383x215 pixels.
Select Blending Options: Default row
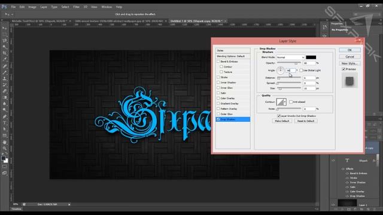pos(233,56)
